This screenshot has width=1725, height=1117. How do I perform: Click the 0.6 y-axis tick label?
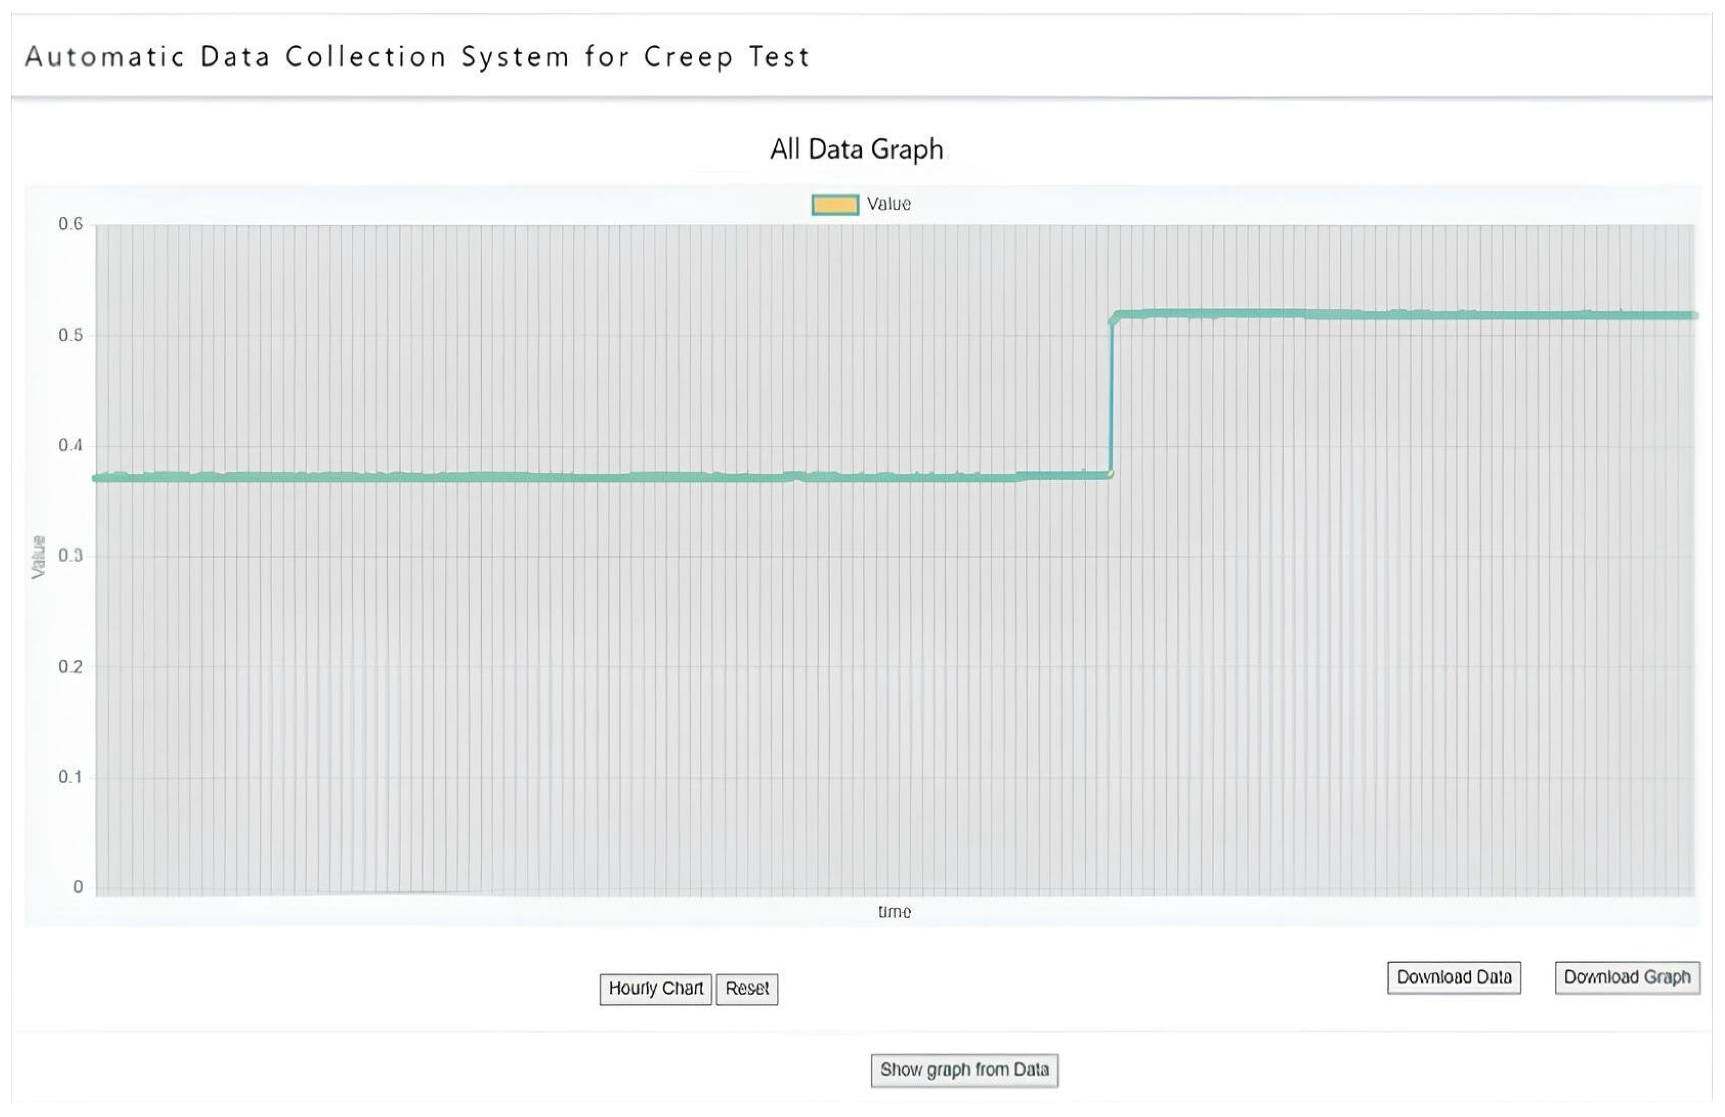70,224
